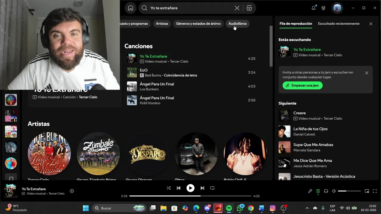Mute volume via speaker icon
381x214 pixels.
pos(334,191)
